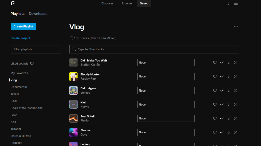The width and height of the screenshot is (261, 146).
Task: Open the Saved tab
Action: pos(144,3)
